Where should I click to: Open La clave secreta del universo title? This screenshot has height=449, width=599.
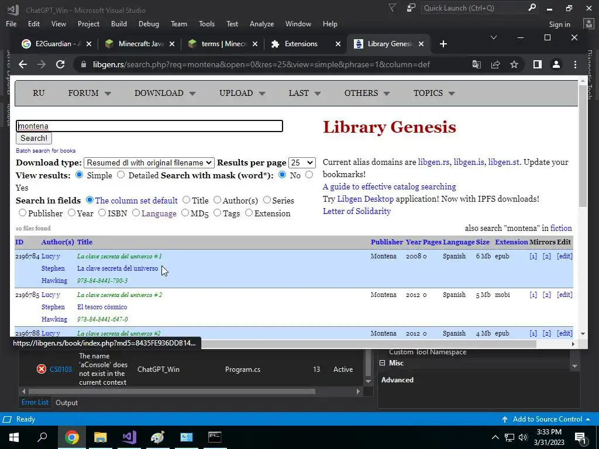(x=117, y=268)
